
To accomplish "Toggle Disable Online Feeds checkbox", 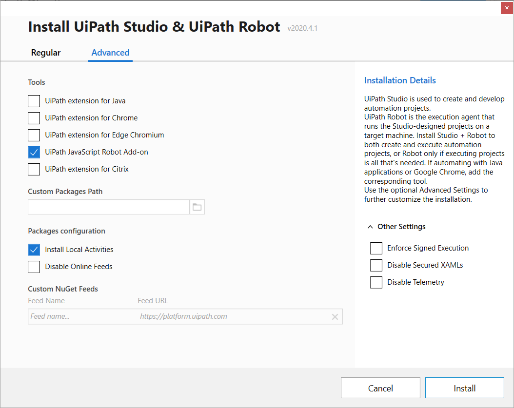I will pos(34,267).
